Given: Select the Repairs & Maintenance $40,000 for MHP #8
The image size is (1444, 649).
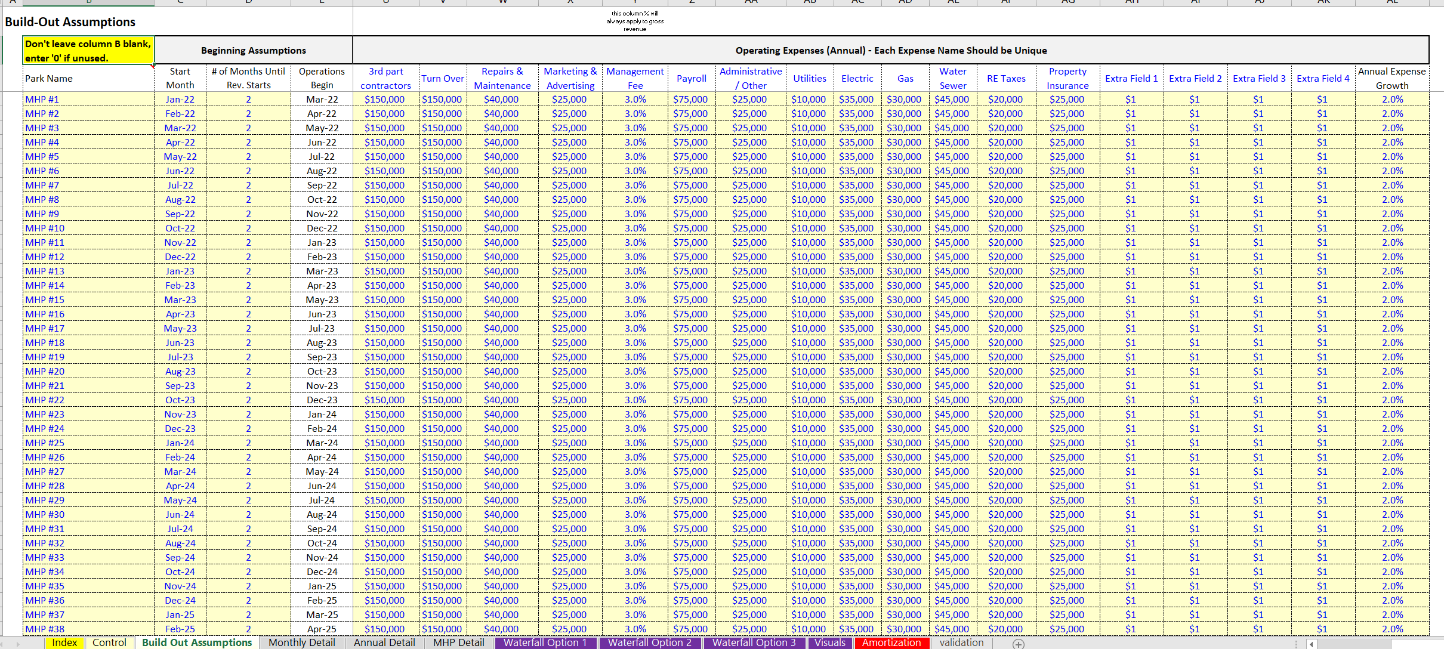Looking at the screenshot, I should [x=502, y=200].
